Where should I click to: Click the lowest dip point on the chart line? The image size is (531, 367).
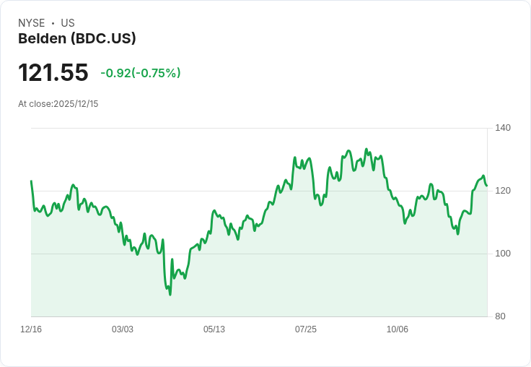(170, 295)
